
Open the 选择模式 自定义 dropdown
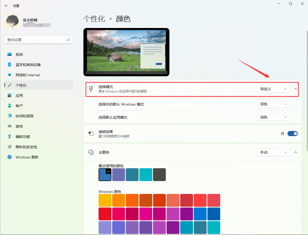click(x=274, y=89)
